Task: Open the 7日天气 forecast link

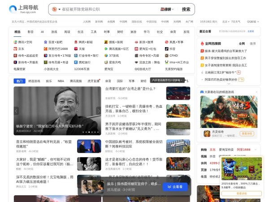Action: 236,22
